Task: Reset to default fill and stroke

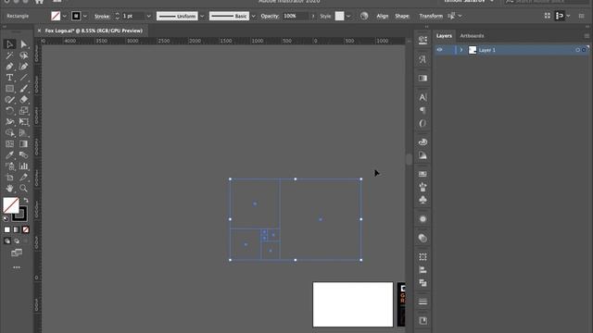Action: tap(6, 218)
